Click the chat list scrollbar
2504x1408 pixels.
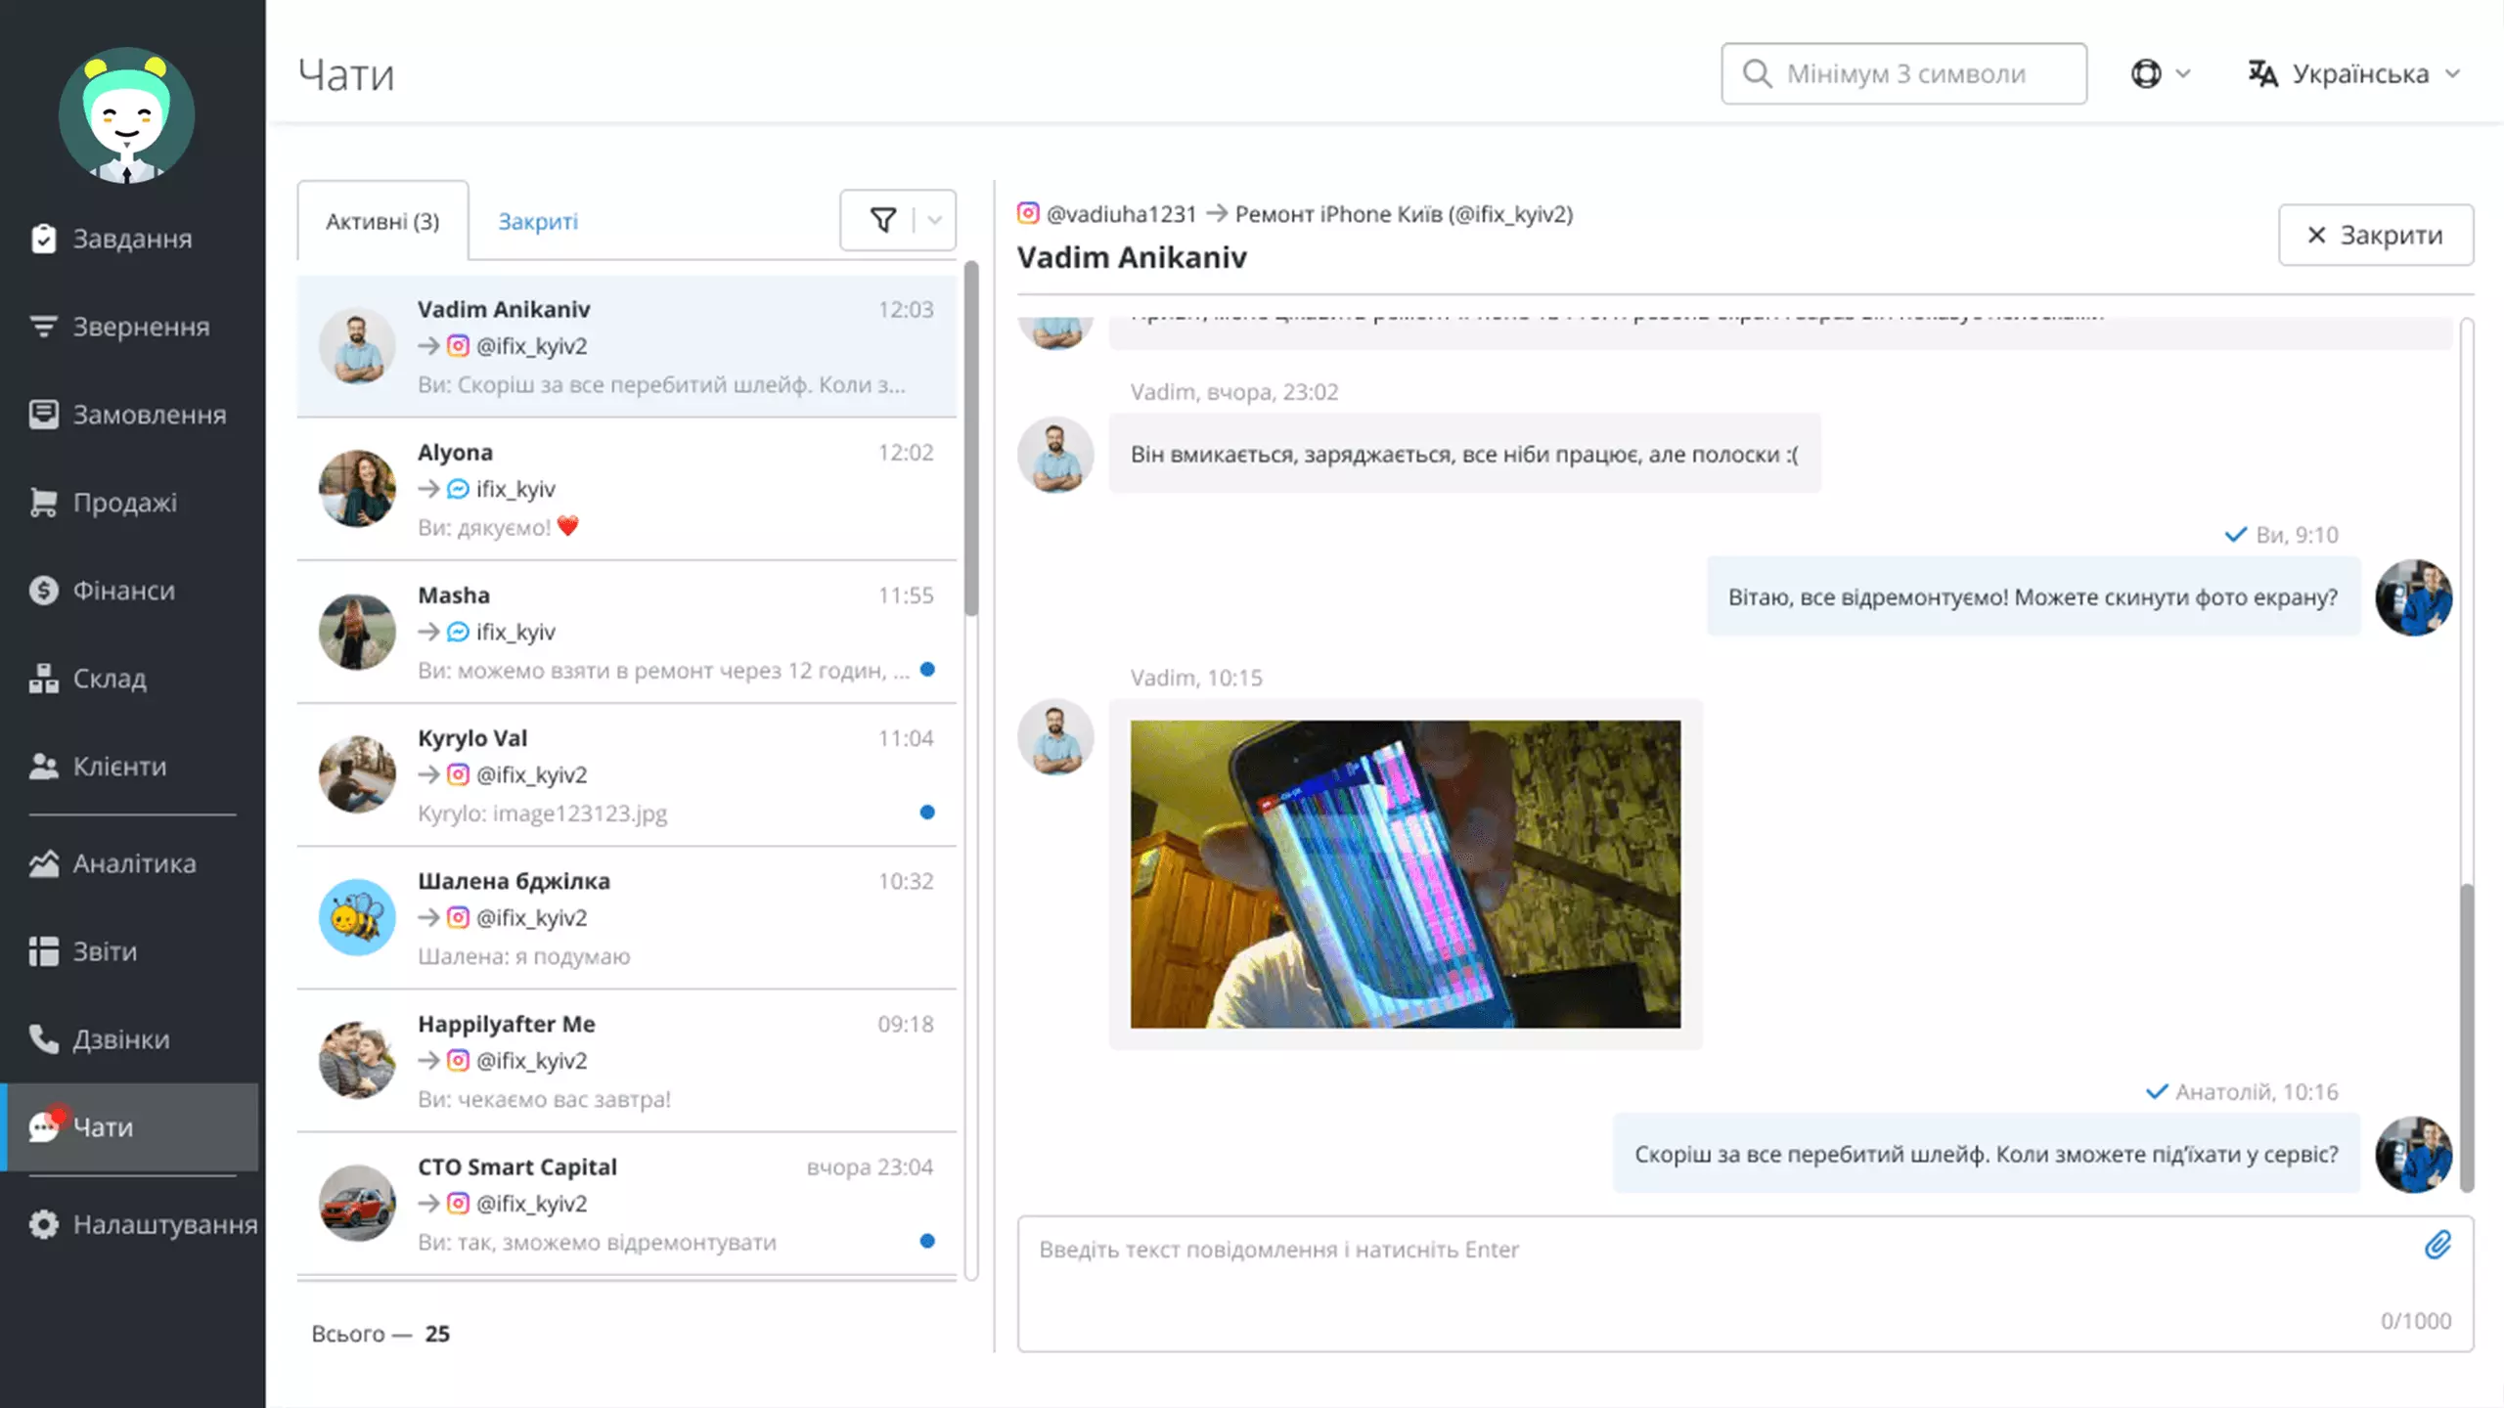[x=971, y=439]
